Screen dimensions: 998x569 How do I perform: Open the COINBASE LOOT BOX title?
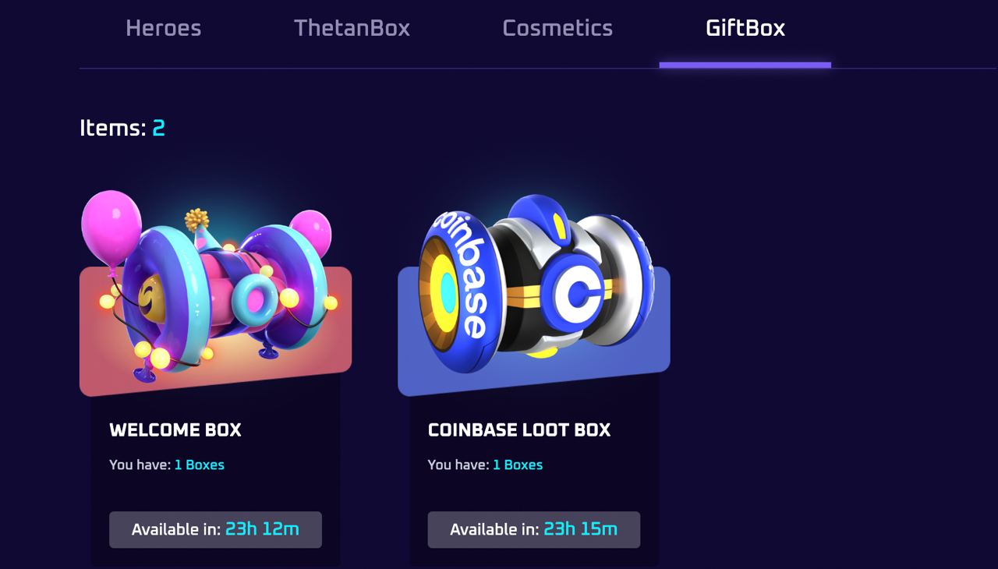(519, 430)
